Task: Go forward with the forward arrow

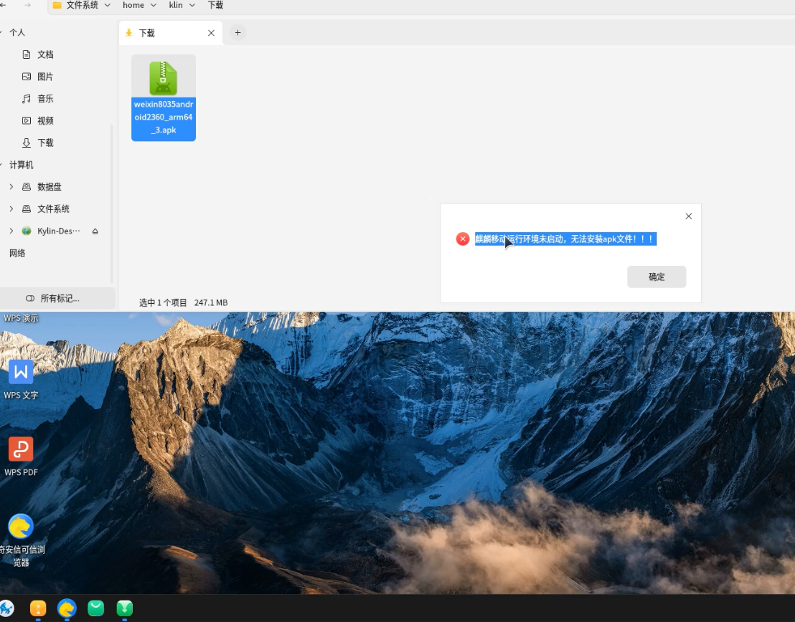Action: (x=27, y=5)
